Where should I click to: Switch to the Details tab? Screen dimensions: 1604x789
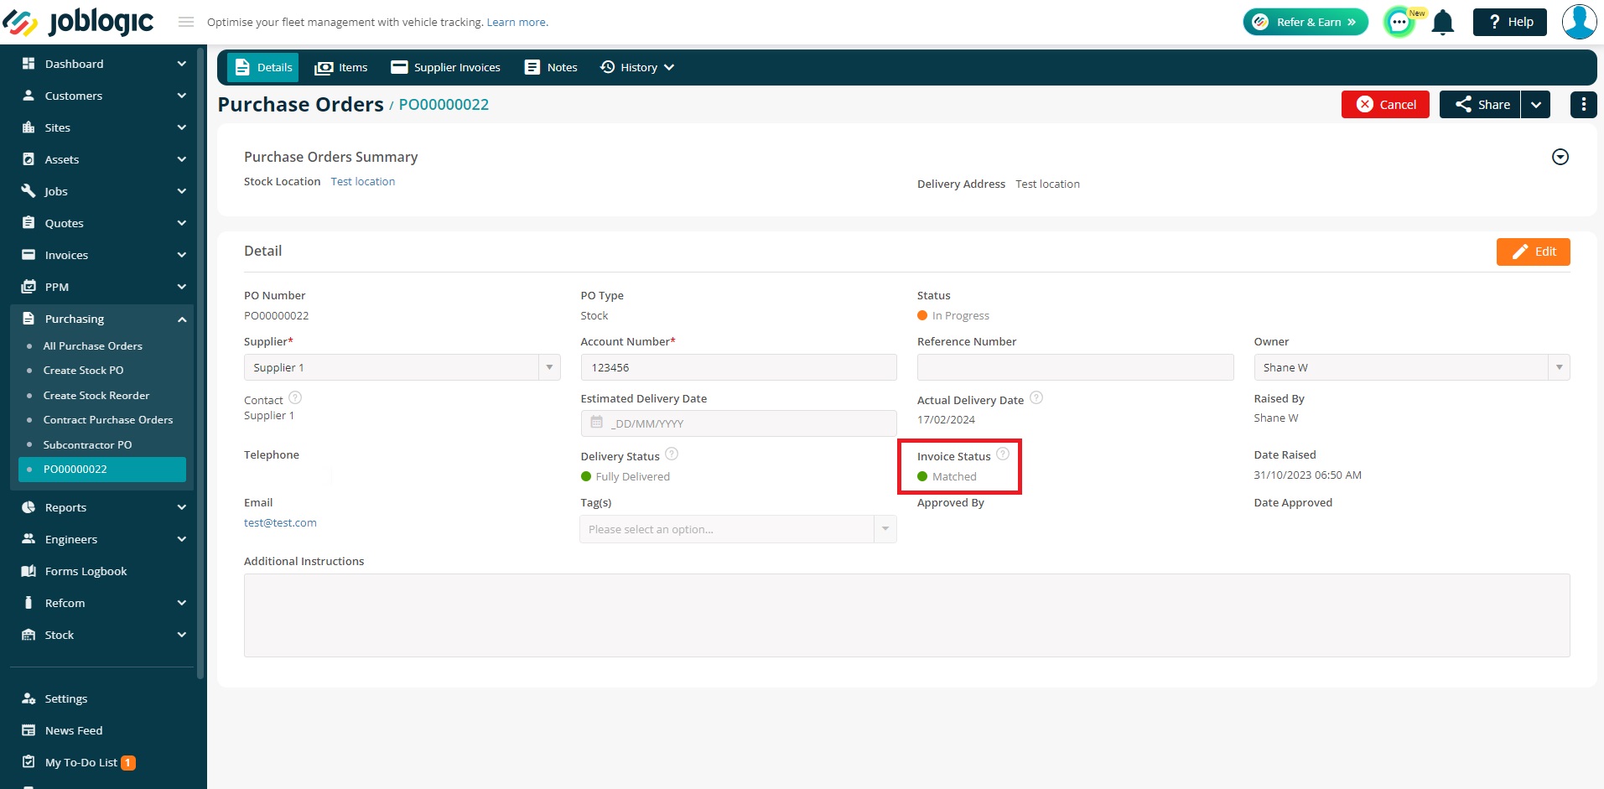[x=263, y=67]
